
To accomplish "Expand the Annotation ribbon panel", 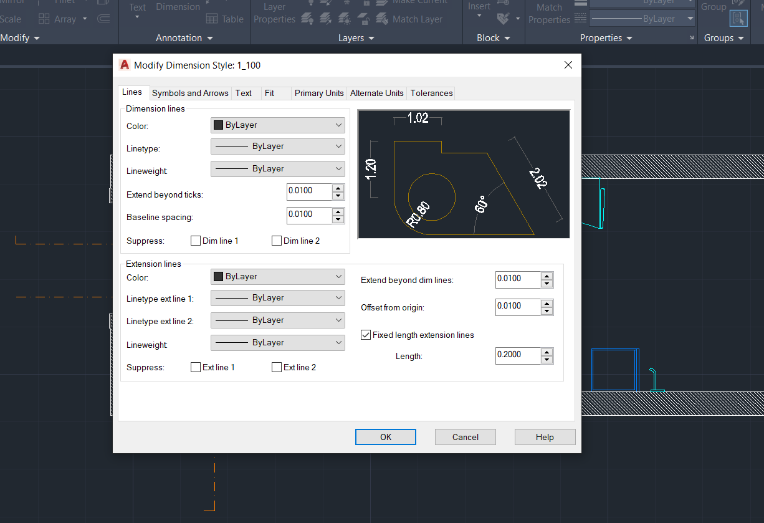I will 184,38.
